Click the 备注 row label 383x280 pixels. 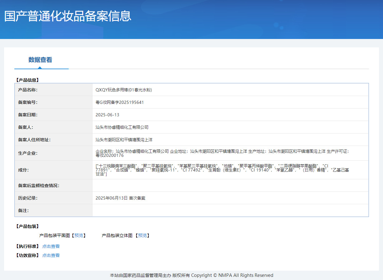[23, 210]
